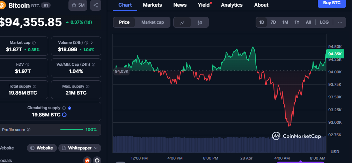Screen dimensions: 352x163
Task: Click Profile score 100% bar
Action: click(72, 130)
